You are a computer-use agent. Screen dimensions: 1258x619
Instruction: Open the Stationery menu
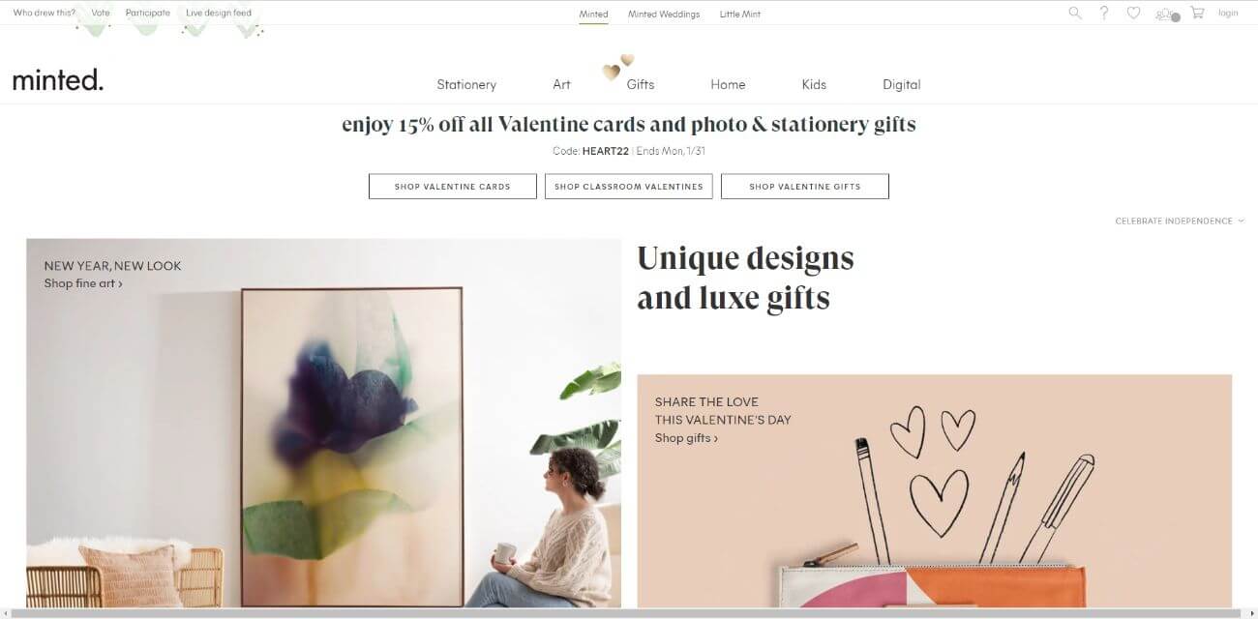[x=466, y=84]
